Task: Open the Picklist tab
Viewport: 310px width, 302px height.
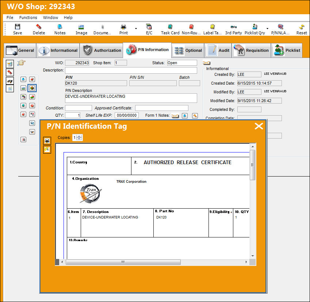Action: click(287, 50)
